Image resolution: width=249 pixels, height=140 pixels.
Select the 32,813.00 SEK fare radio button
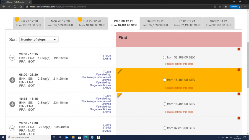coord(165,128)
